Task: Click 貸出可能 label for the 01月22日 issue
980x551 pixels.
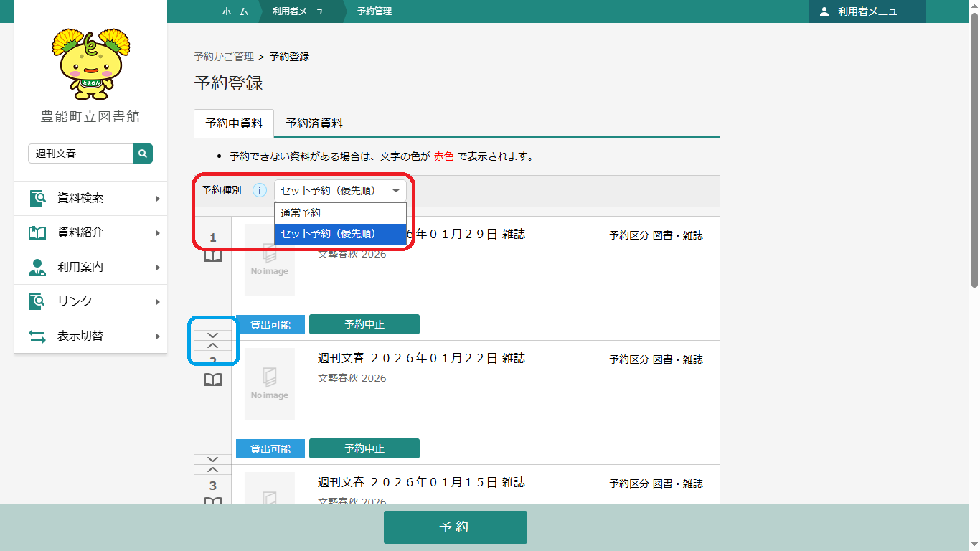Action: coord(270,449)
